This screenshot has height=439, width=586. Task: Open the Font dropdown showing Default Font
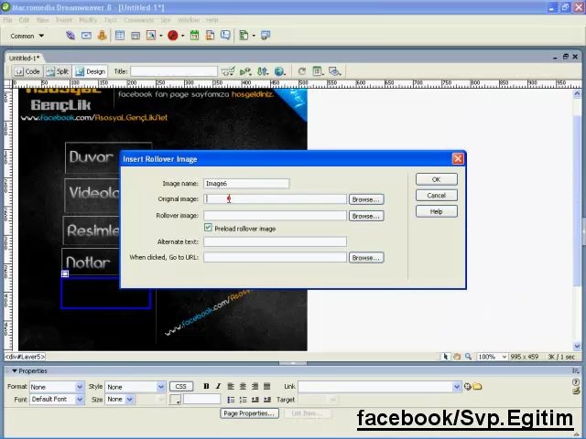[x=80, y=400]
